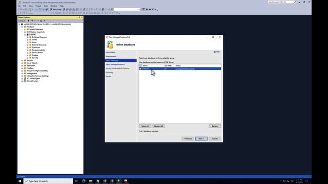Click the Windows Start button

tap(20, 181)
